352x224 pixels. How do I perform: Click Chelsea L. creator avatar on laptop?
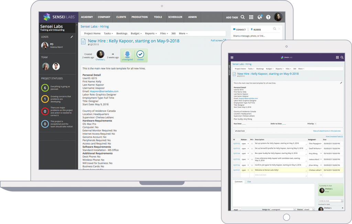pos(100,54)
